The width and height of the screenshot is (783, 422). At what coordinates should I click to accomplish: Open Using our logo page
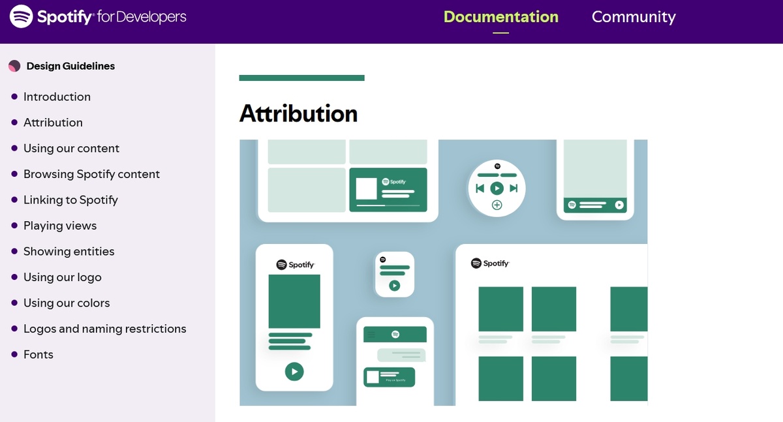tap(63, 277)
